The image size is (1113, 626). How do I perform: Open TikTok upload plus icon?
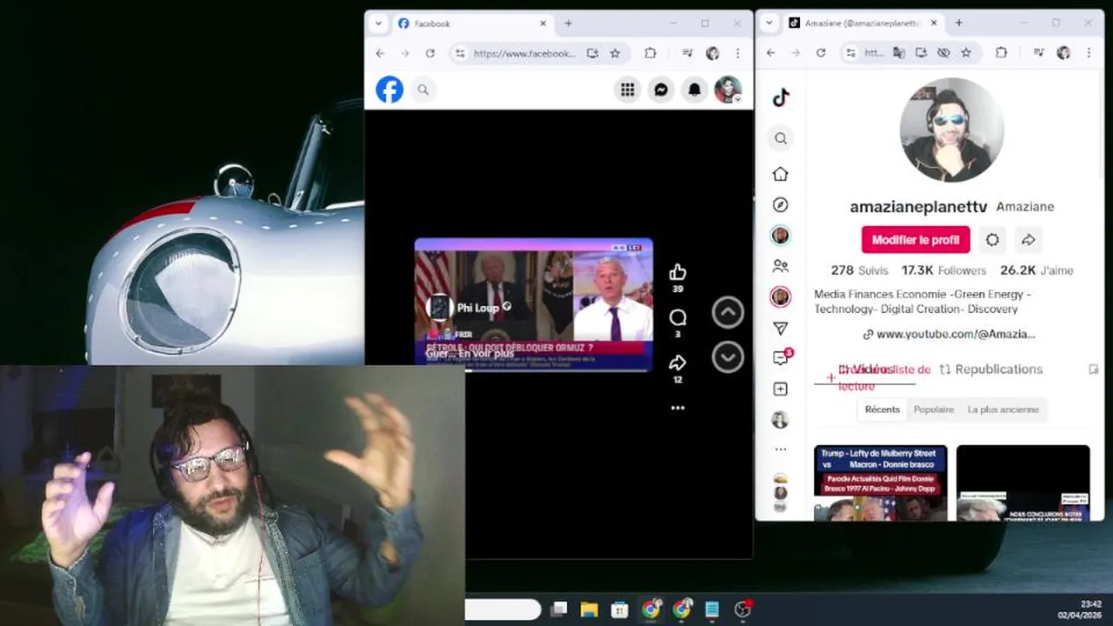[781, 389]
